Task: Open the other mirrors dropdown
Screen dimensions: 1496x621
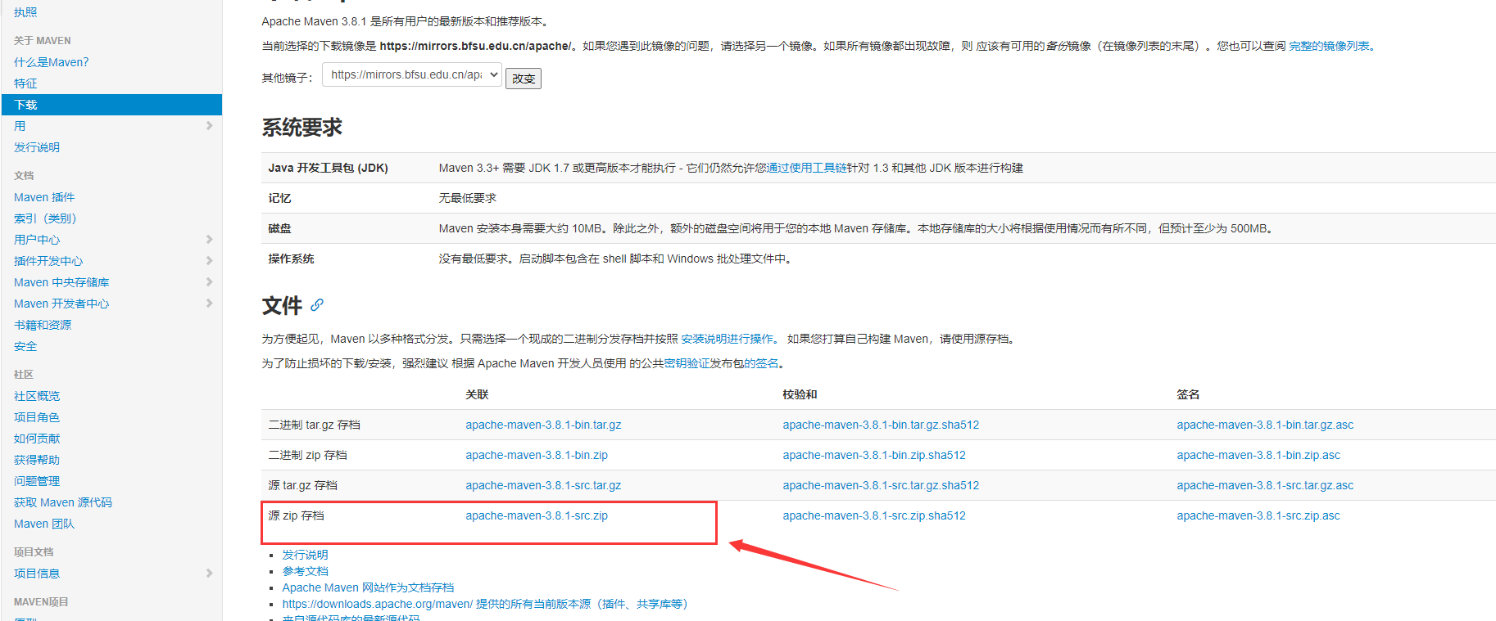Action: pos(412,74)
